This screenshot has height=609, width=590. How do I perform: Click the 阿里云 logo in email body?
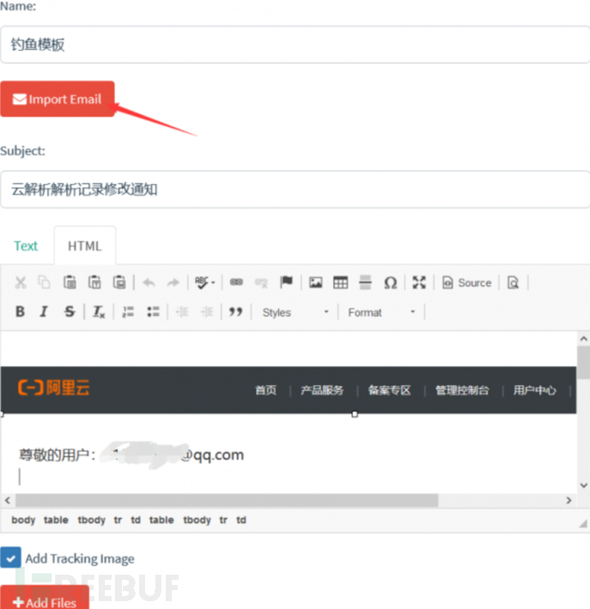pos(54,387)
